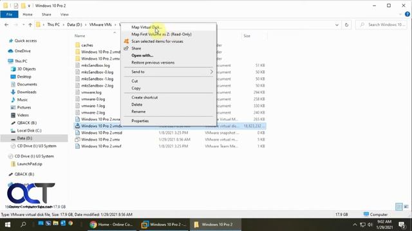Switch to Large icons view layout icon
The width and height of the screenshot is (412, 231).
406,207
